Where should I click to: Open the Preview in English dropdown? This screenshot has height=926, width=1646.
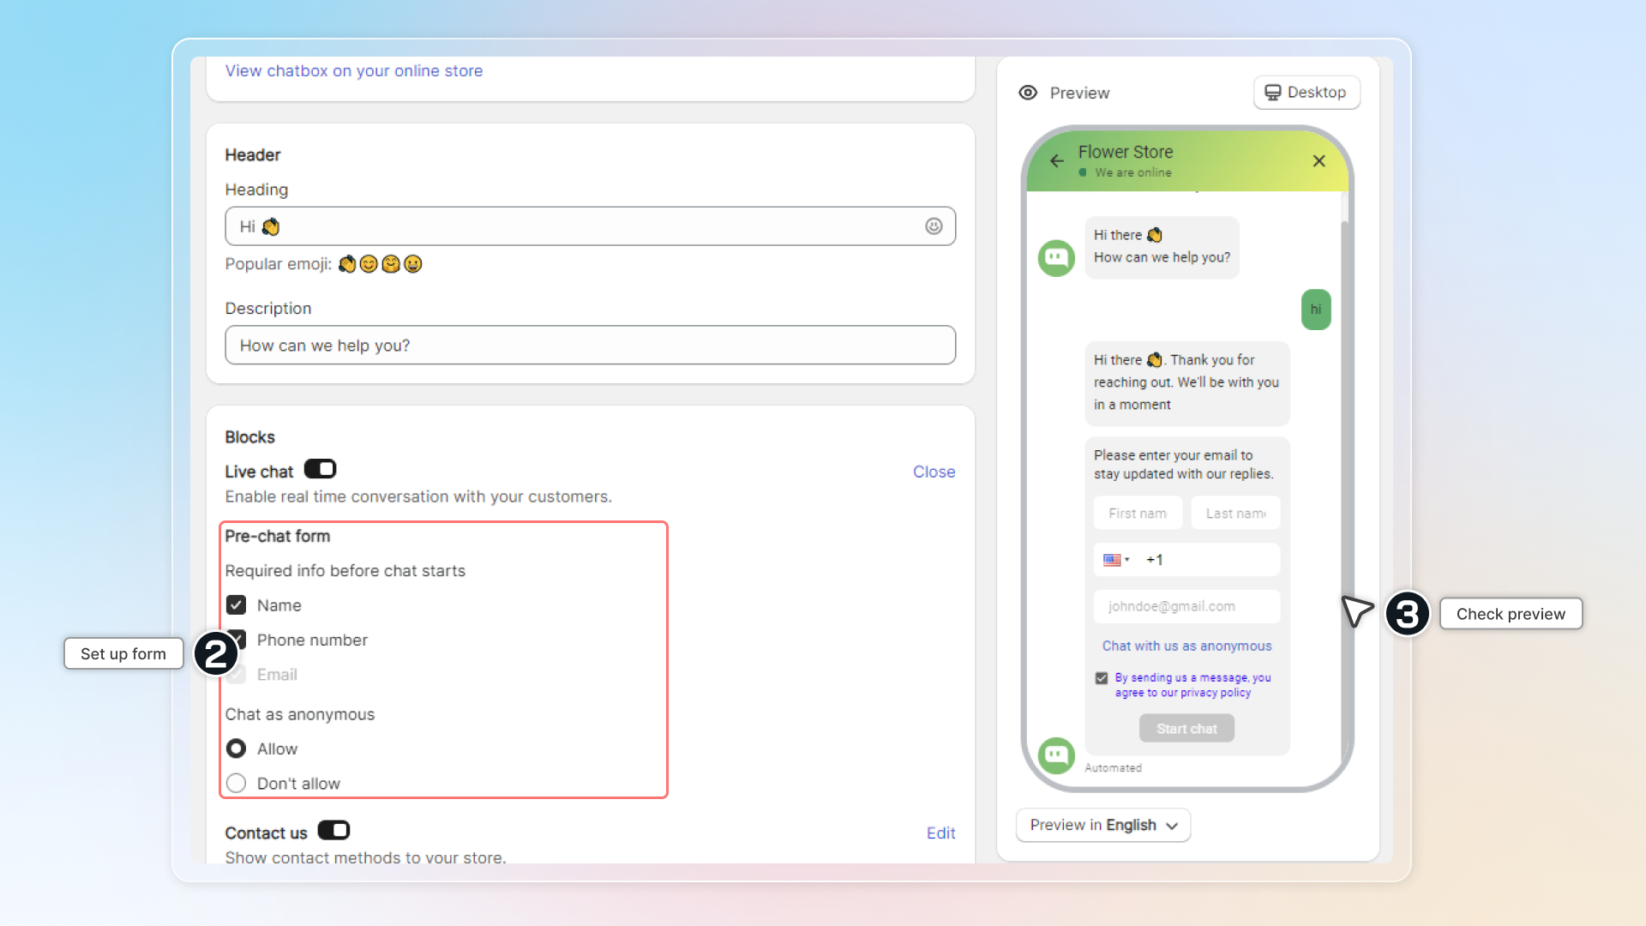(x=1102, y=825)
